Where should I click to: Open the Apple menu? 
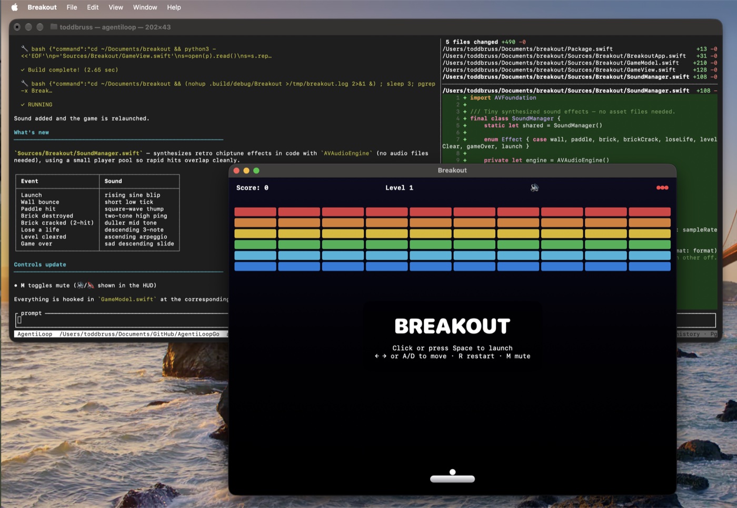pyautogui.click(x=15, y=7)
